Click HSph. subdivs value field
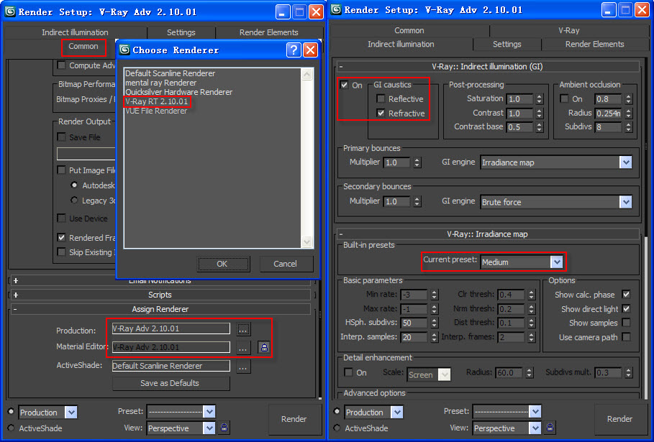The width and height of the screenshot is (654, 442). click(414, 323)
